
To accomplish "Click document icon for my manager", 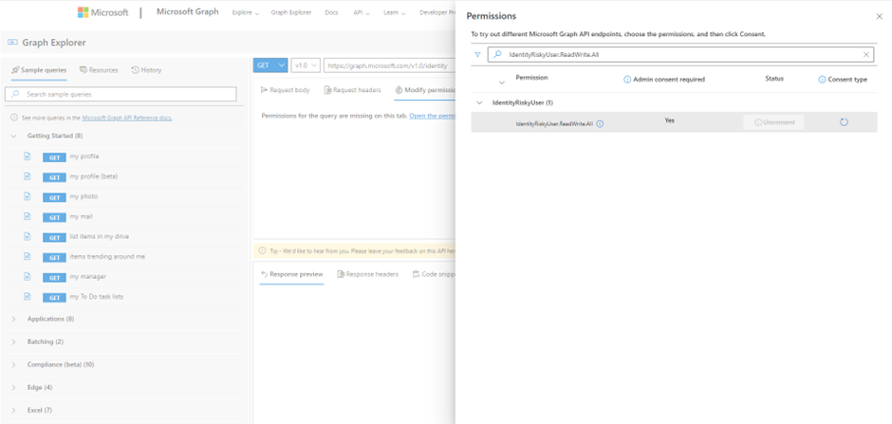I will [x=28, y=276].
